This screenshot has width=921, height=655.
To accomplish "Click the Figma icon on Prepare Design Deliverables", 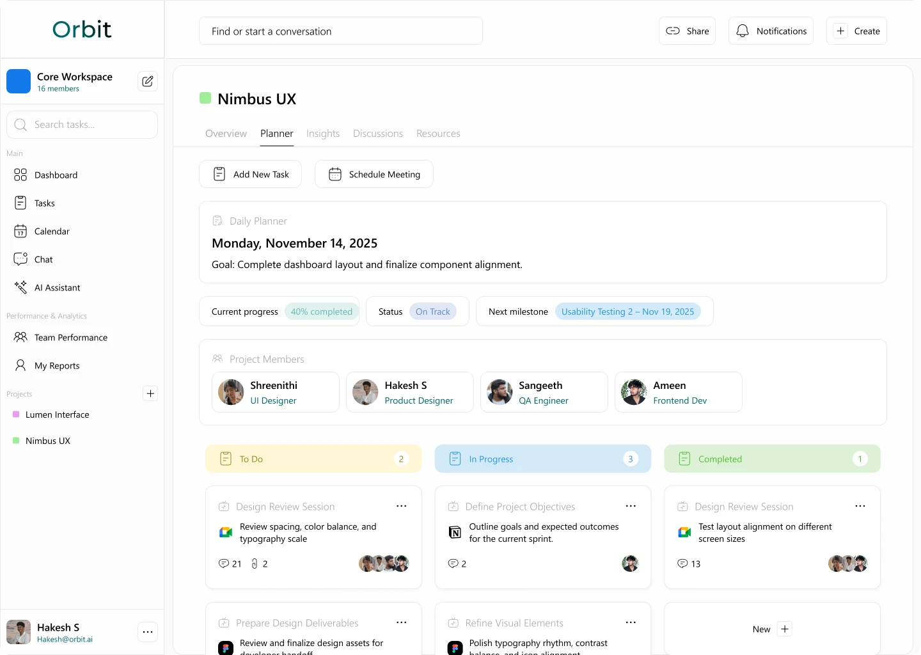I will pos(226,648).
